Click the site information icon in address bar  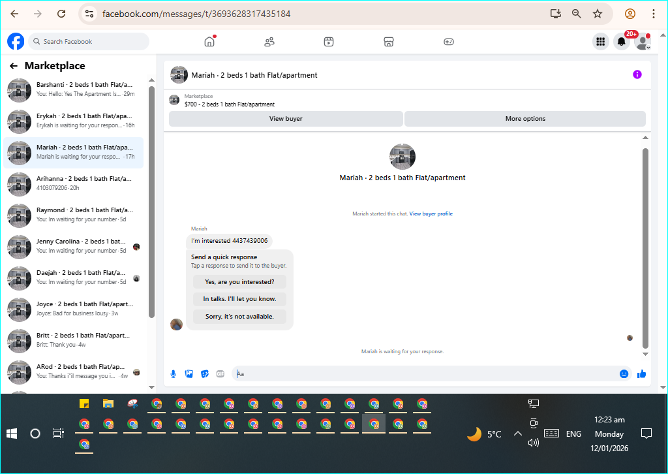pyautogui.click(x=89, y=14)
